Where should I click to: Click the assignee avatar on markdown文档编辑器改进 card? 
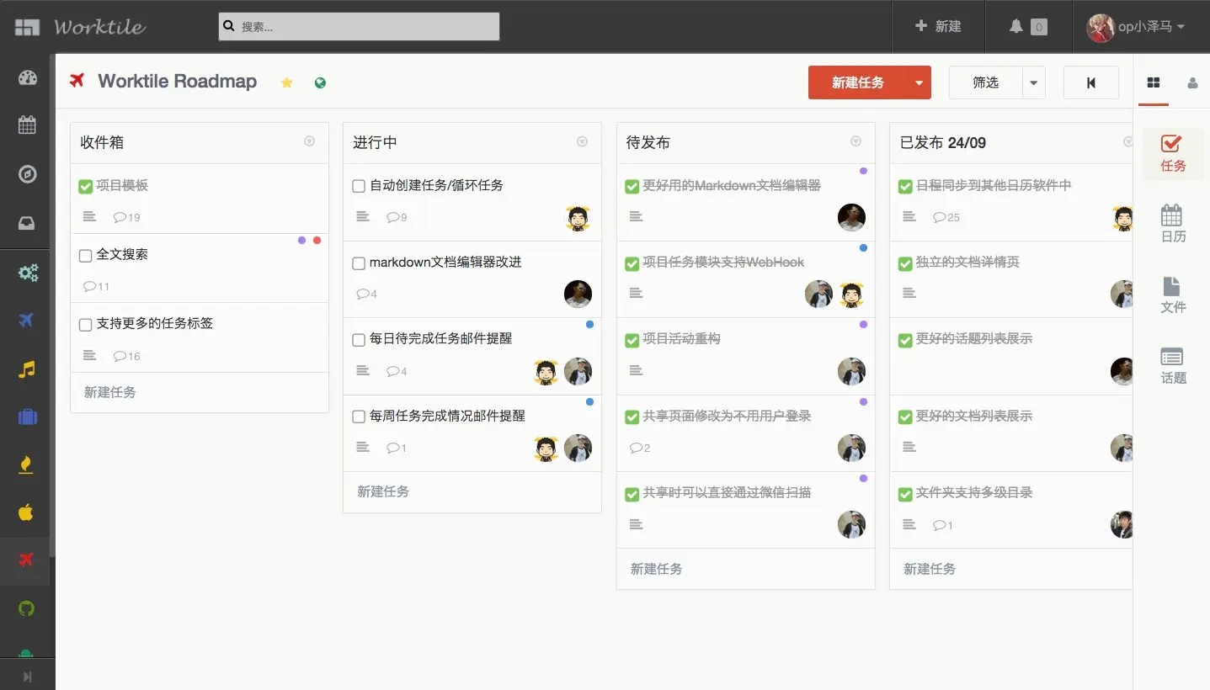[x=578, y=294]
